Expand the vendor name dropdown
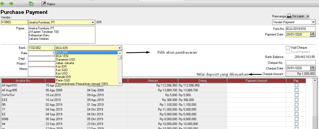Screen dimensions: 319x129 (x=93, y=22)
